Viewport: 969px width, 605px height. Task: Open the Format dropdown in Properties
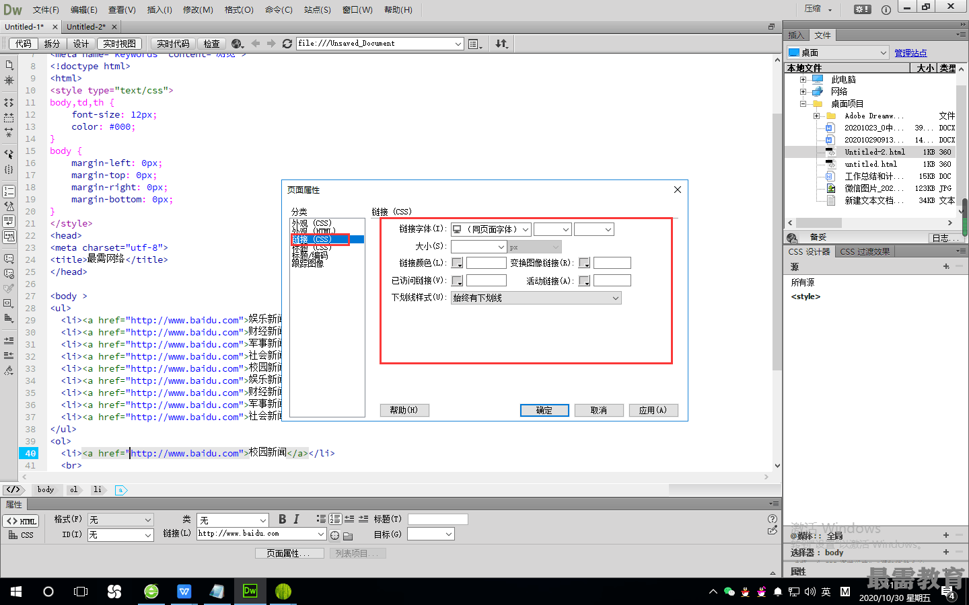(x=120, y=520)
